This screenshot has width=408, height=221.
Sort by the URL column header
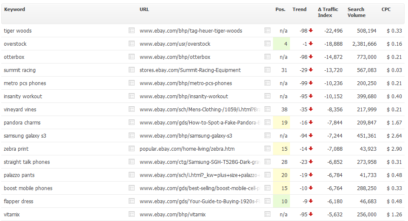click(x=144, y=9)
